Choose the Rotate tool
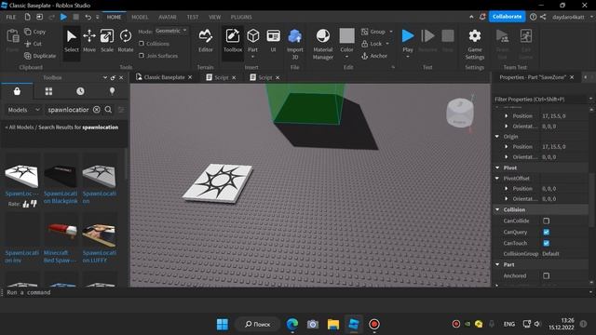The width and height of the screenshot is (596, 335). pos(126,41)
